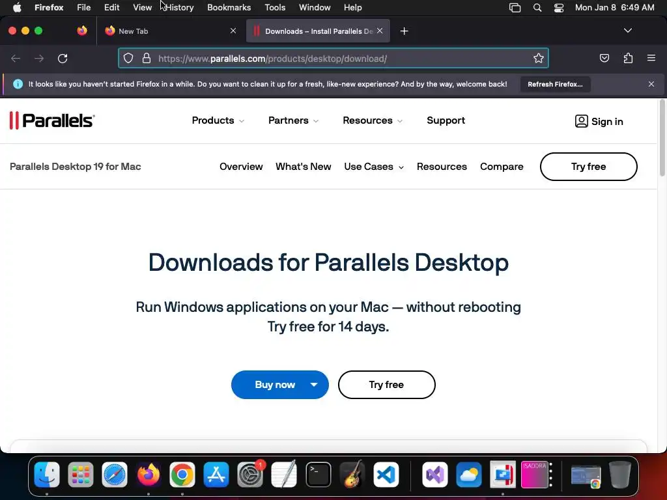Reload the page with the refresh icon
The width and height of the screenshot is (667, 500).
[63, 59]
